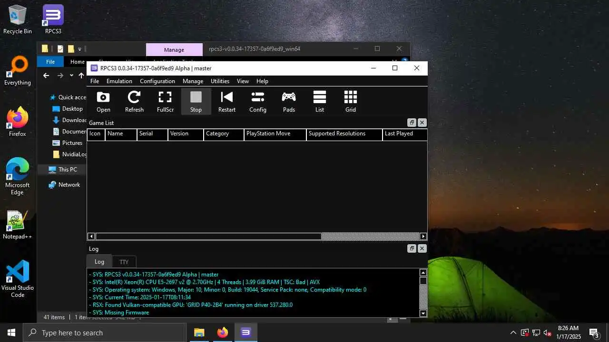Click the PlayStation Move column header

(275, 134)
